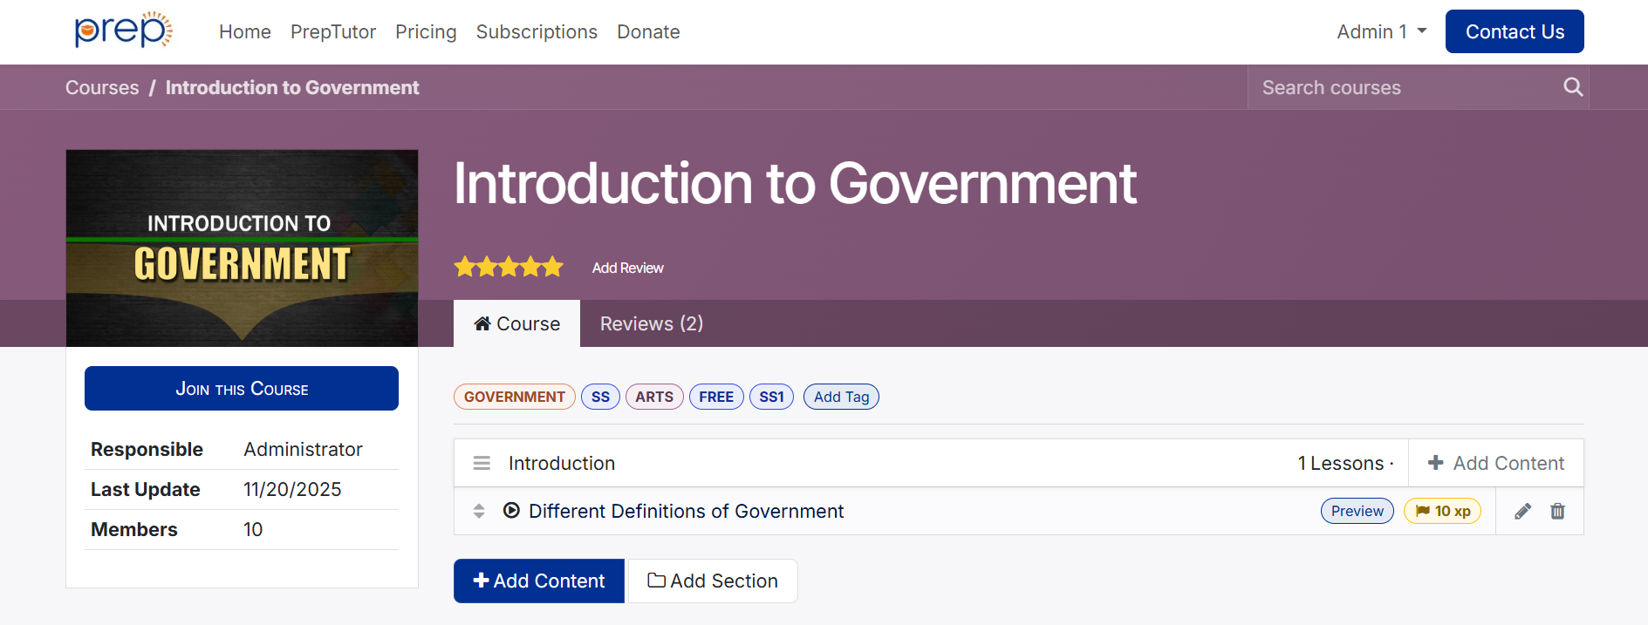The image size is (1648, 625).
Task: Click the lesson play circle icon
Action: pos(512,510)
